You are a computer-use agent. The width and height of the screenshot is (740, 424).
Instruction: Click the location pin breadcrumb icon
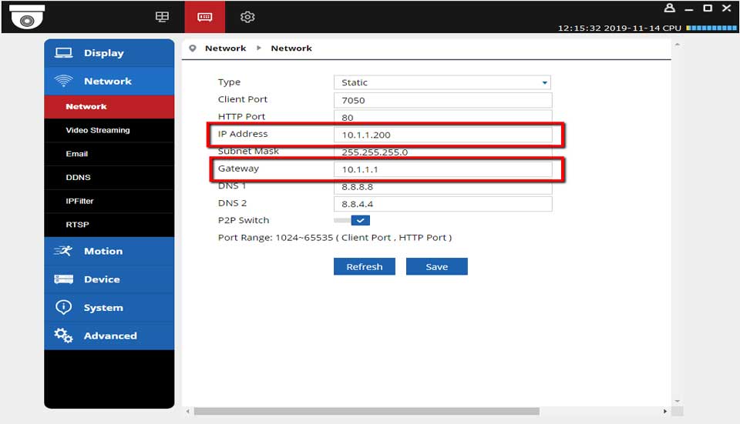[x=193, y=48]
